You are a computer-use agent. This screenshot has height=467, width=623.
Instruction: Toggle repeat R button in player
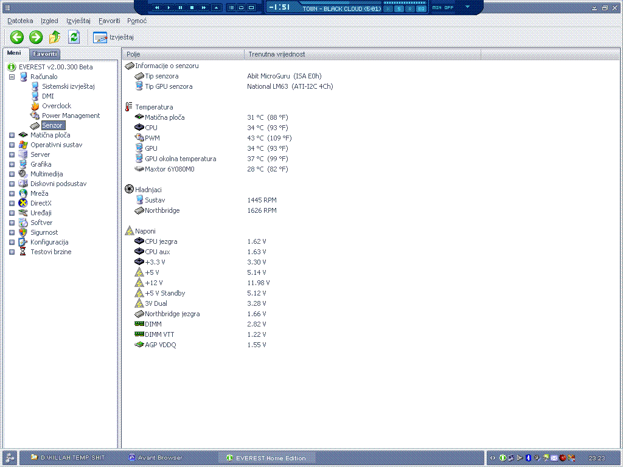point(409,9)
